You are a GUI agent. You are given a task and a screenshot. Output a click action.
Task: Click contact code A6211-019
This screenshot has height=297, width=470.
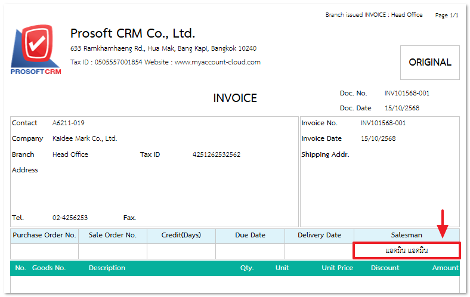[68, 123]
